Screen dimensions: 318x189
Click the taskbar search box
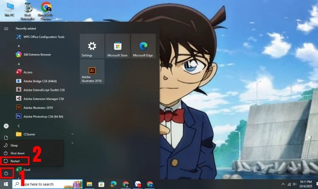[47, 184]
